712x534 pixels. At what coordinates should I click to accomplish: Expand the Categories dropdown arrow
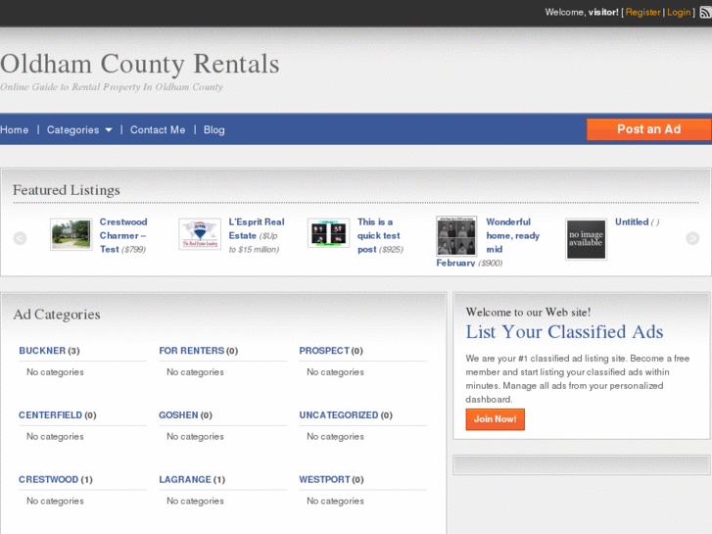[109, 130]
